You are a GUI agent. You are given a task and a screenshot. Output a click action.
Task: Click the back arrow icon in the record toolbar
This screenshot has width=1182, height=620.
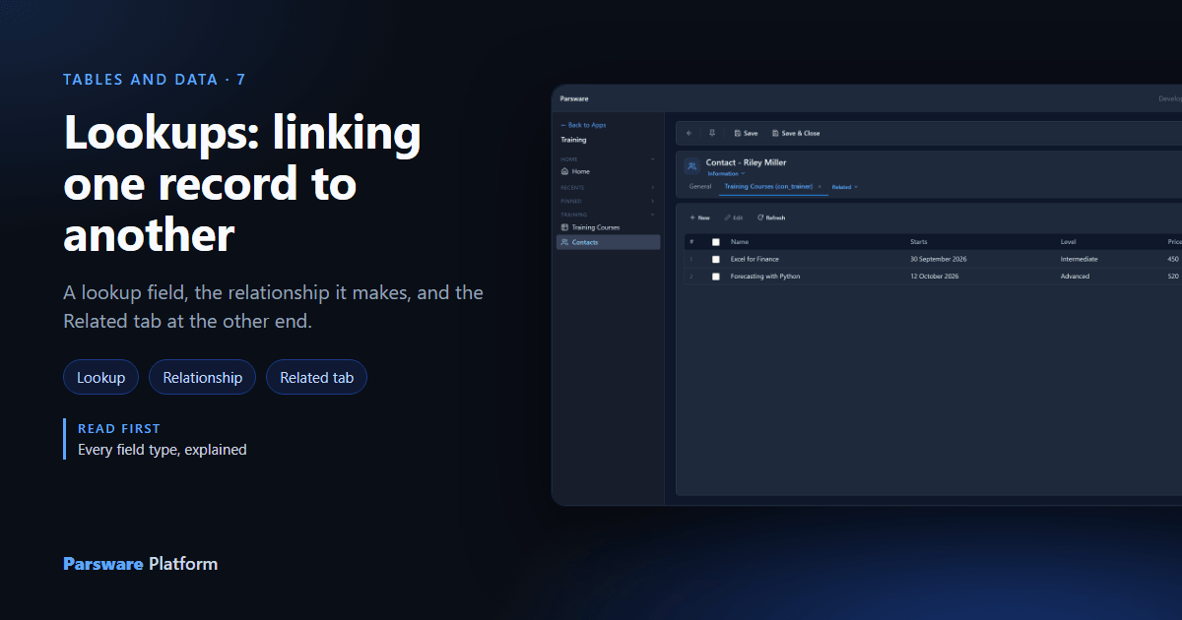pos(689,133)
